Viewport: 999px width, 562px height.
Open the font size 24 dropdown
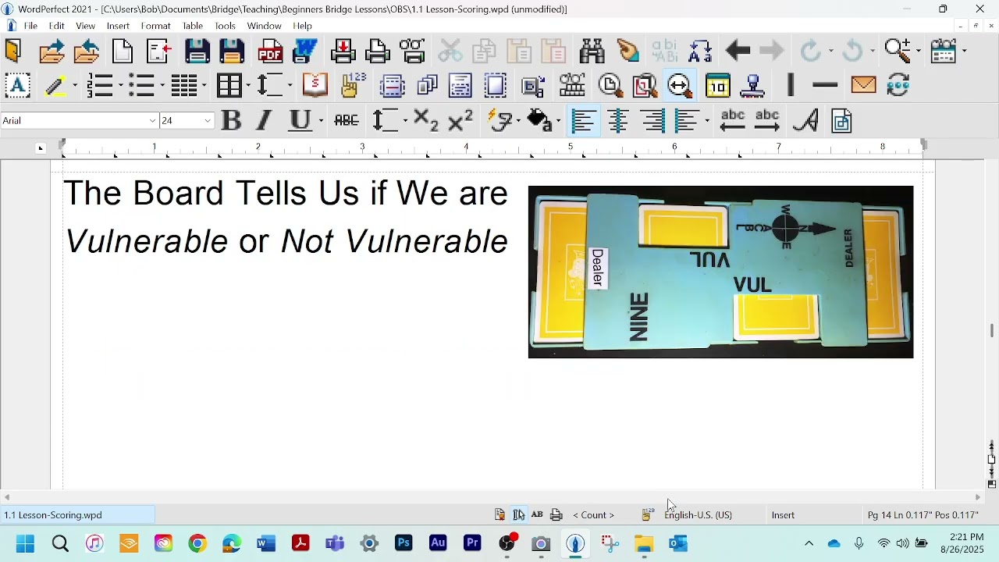click(208, 121)
